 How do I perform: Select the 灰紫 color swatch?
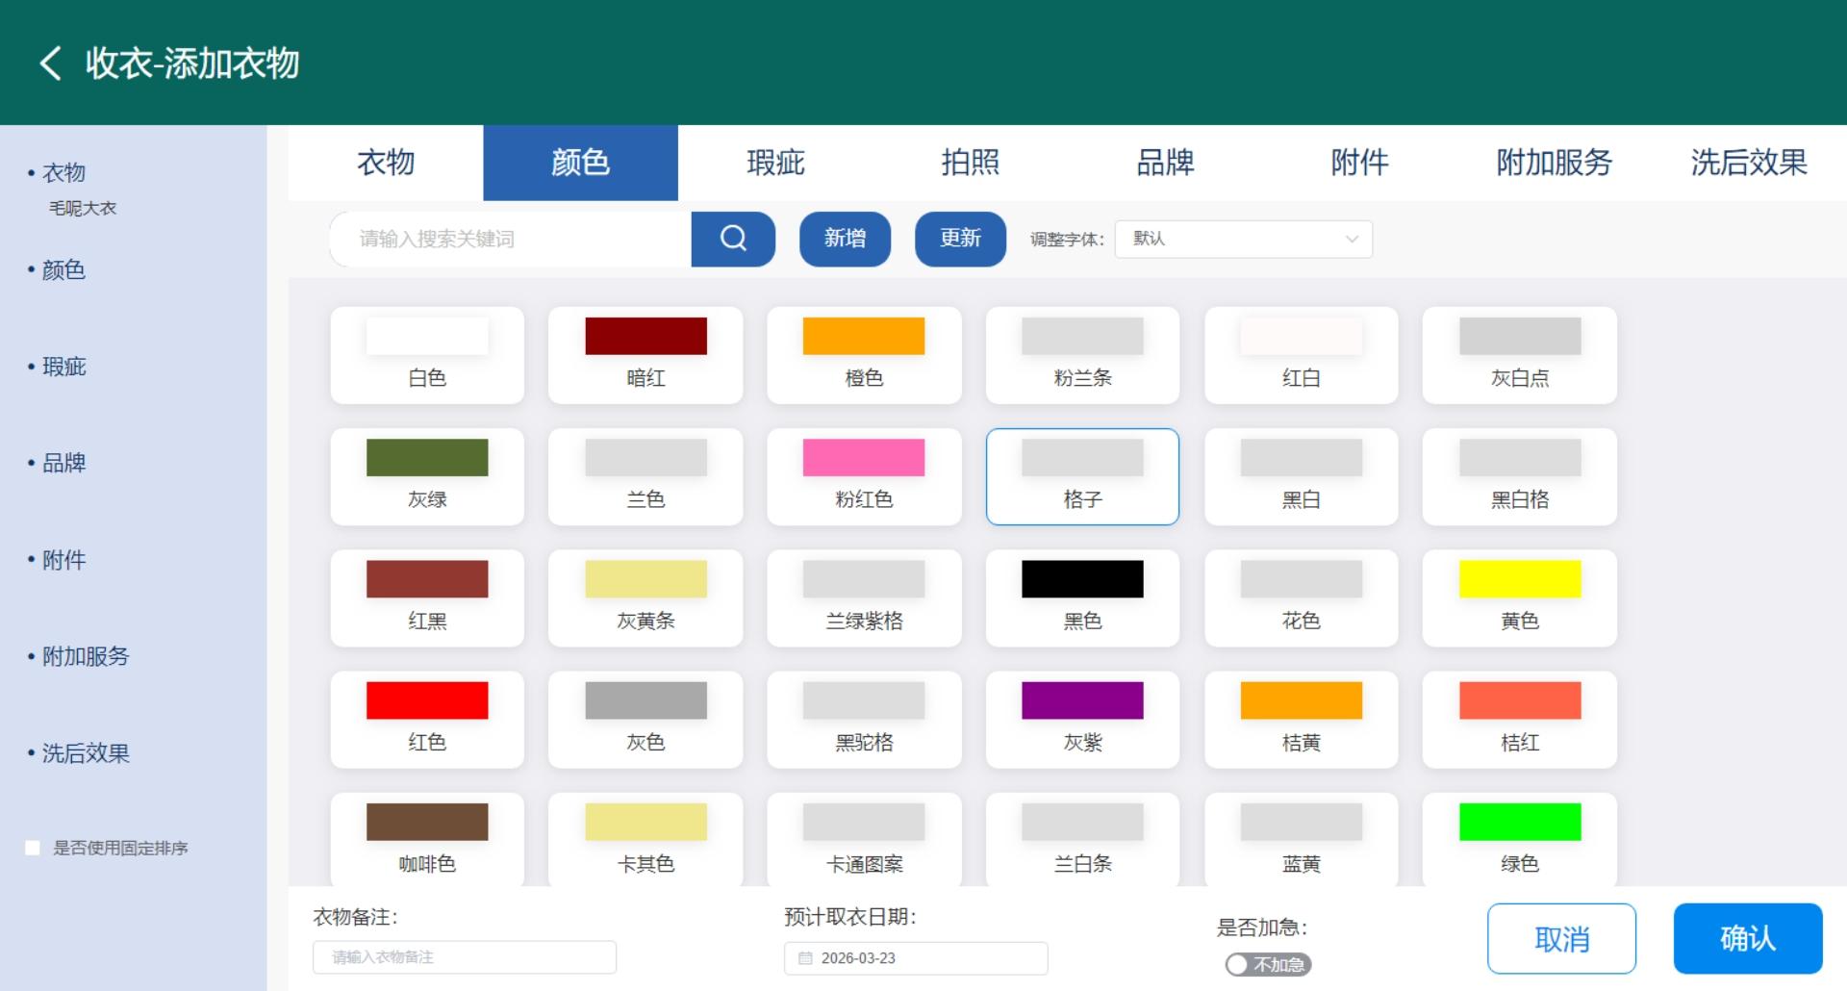1082,720
